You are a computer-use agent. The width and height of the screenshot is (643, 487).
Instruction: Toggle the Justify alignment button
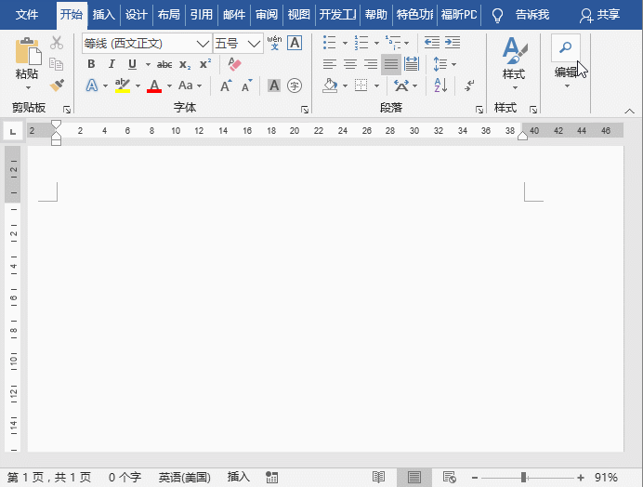pyautogui.click(x=391, y=64)
